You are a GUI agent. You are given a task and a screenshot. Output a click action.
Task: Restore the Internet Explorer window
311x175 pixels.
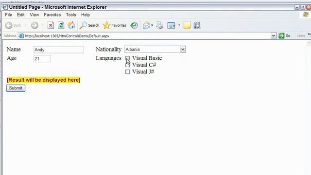303,7
